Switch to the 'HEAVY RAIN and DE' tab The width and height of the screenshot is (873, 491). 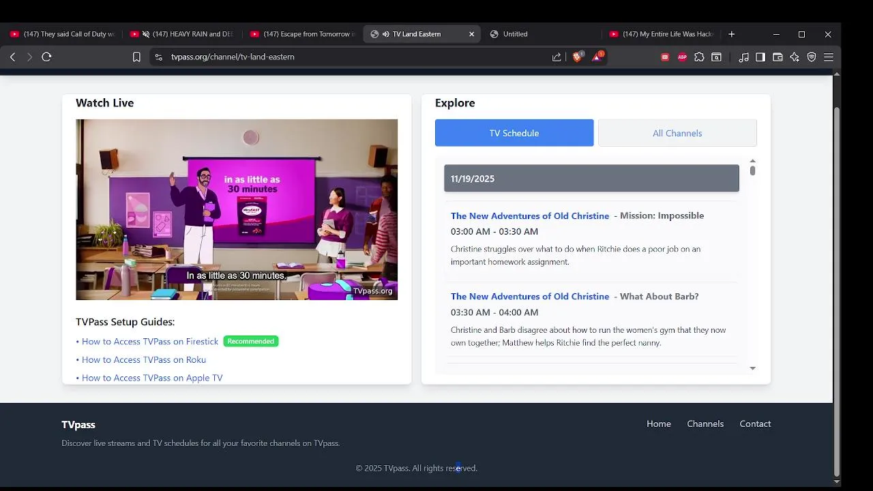[183, 34]
